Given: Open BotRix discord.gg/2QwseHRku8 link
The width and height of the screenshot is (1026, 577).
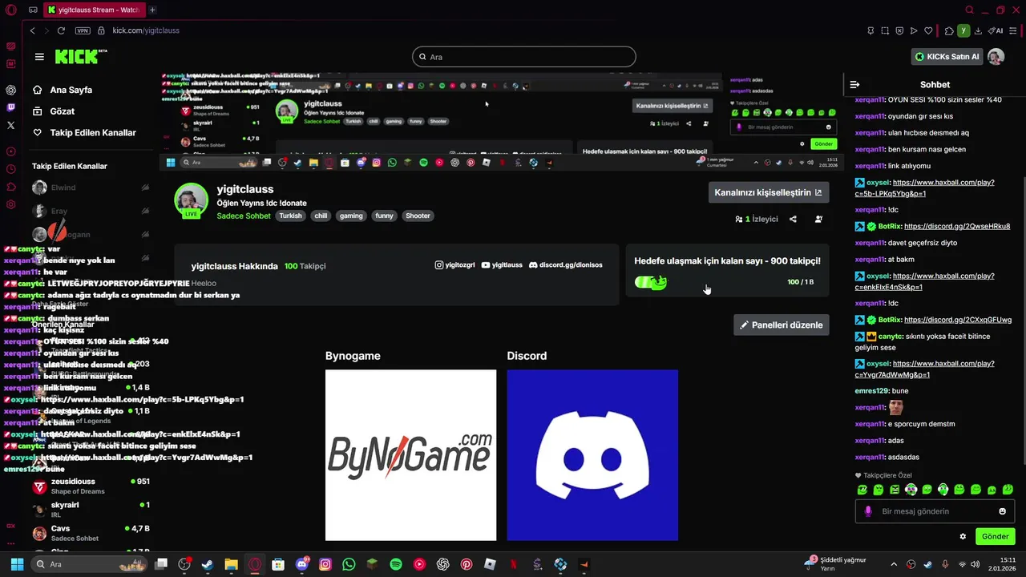Looking at the screenshot, I should tap(957, 226).
